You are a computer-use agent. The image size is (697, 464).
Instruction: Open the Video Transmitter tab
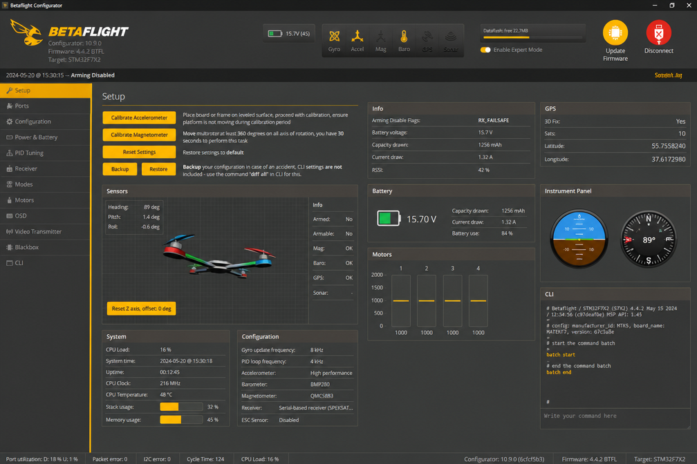point(45,231)
